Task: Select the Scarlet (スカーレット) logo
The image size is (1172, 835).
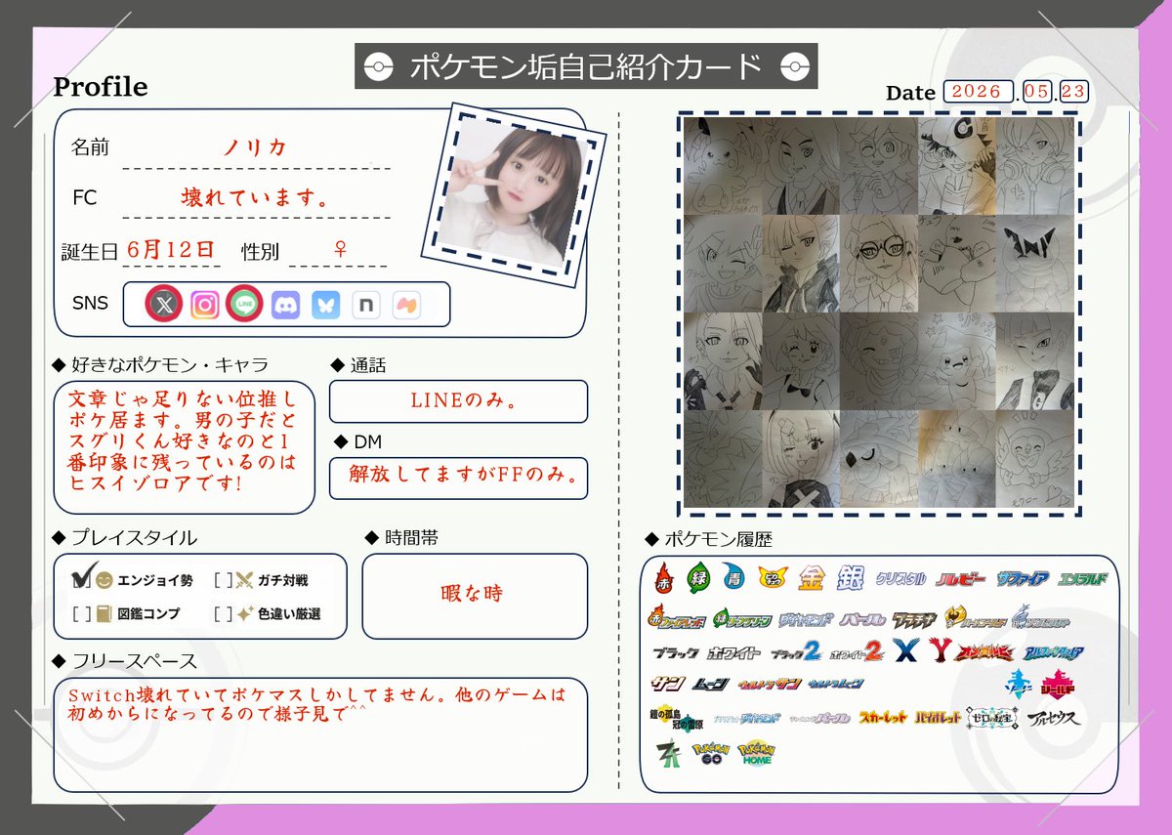Action: click(884, 718)
